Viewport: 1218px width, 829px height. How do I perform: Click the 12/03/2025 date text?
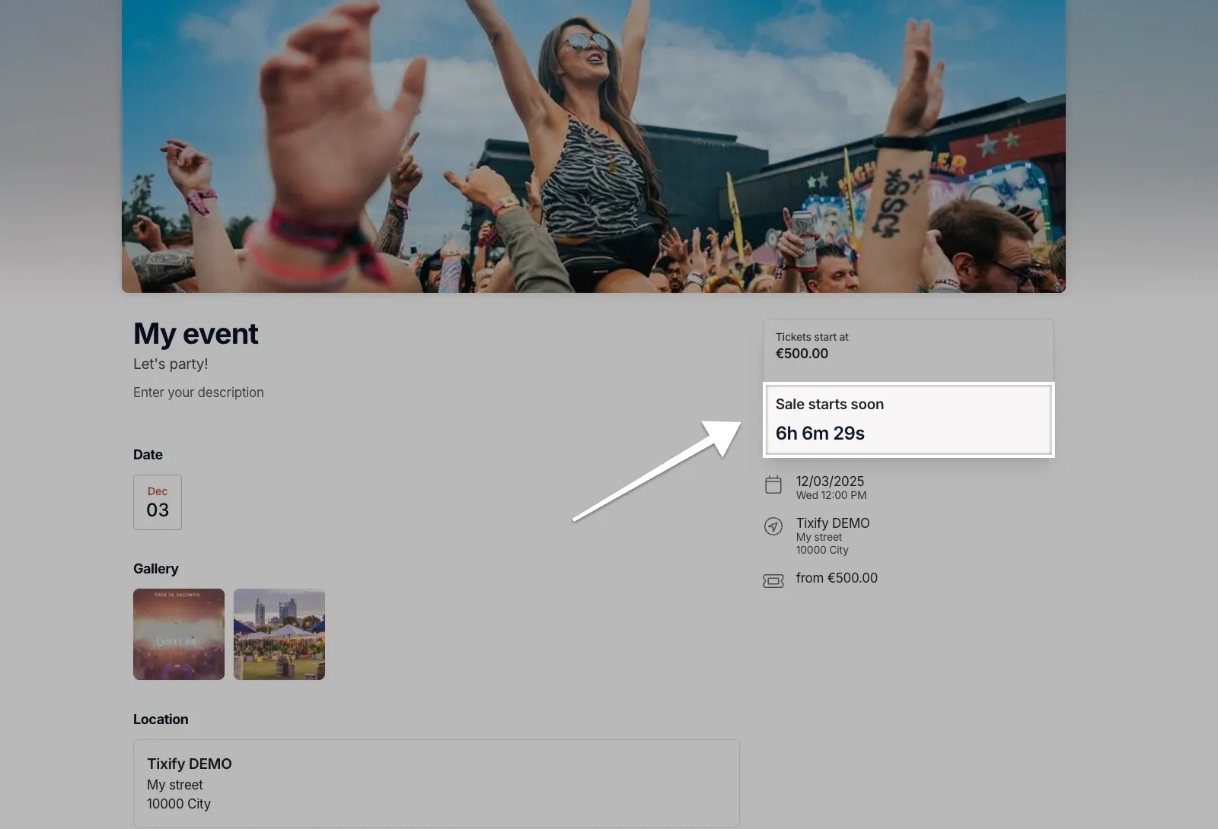point(830,481)
